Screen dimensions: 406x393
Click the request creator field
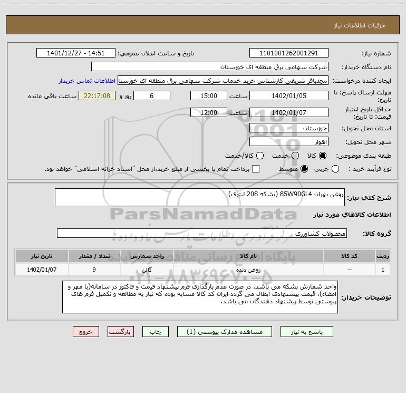tap(223, 81)
